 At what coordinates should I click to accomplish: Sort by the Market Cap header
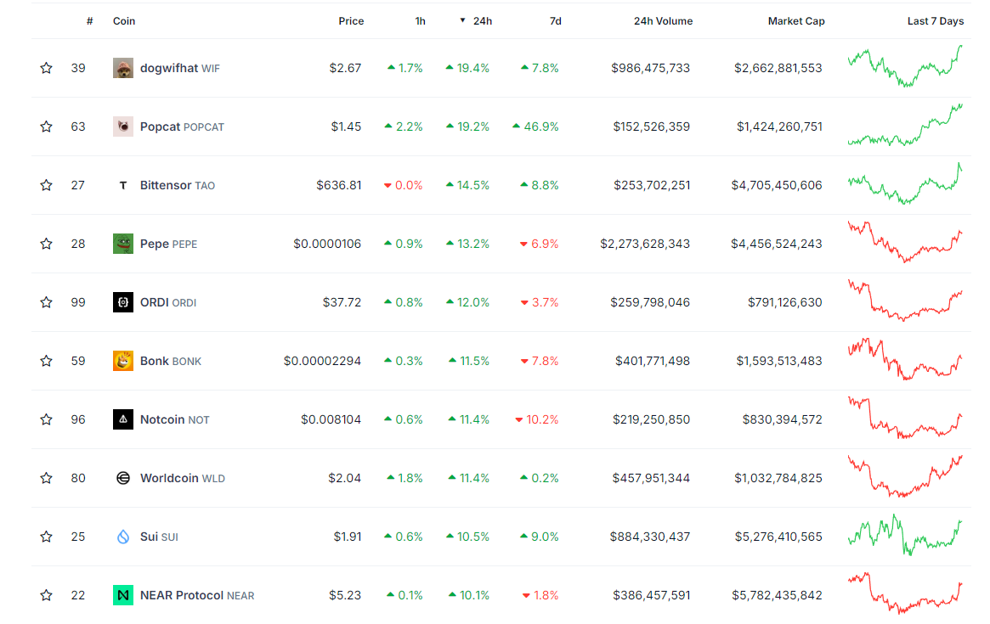point(796,21)
